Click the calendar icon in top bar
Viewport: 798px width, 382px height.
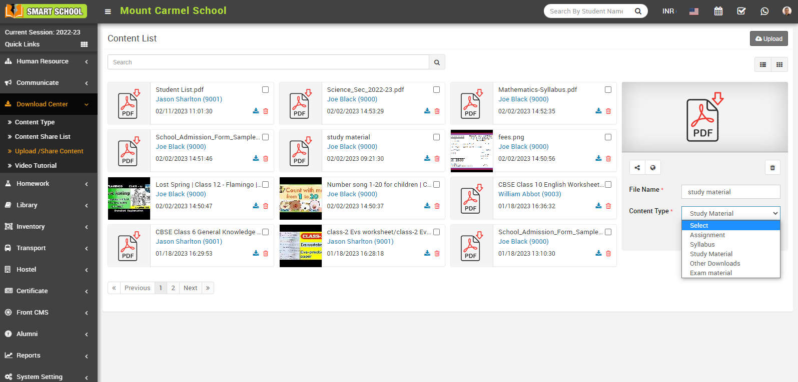718,11
